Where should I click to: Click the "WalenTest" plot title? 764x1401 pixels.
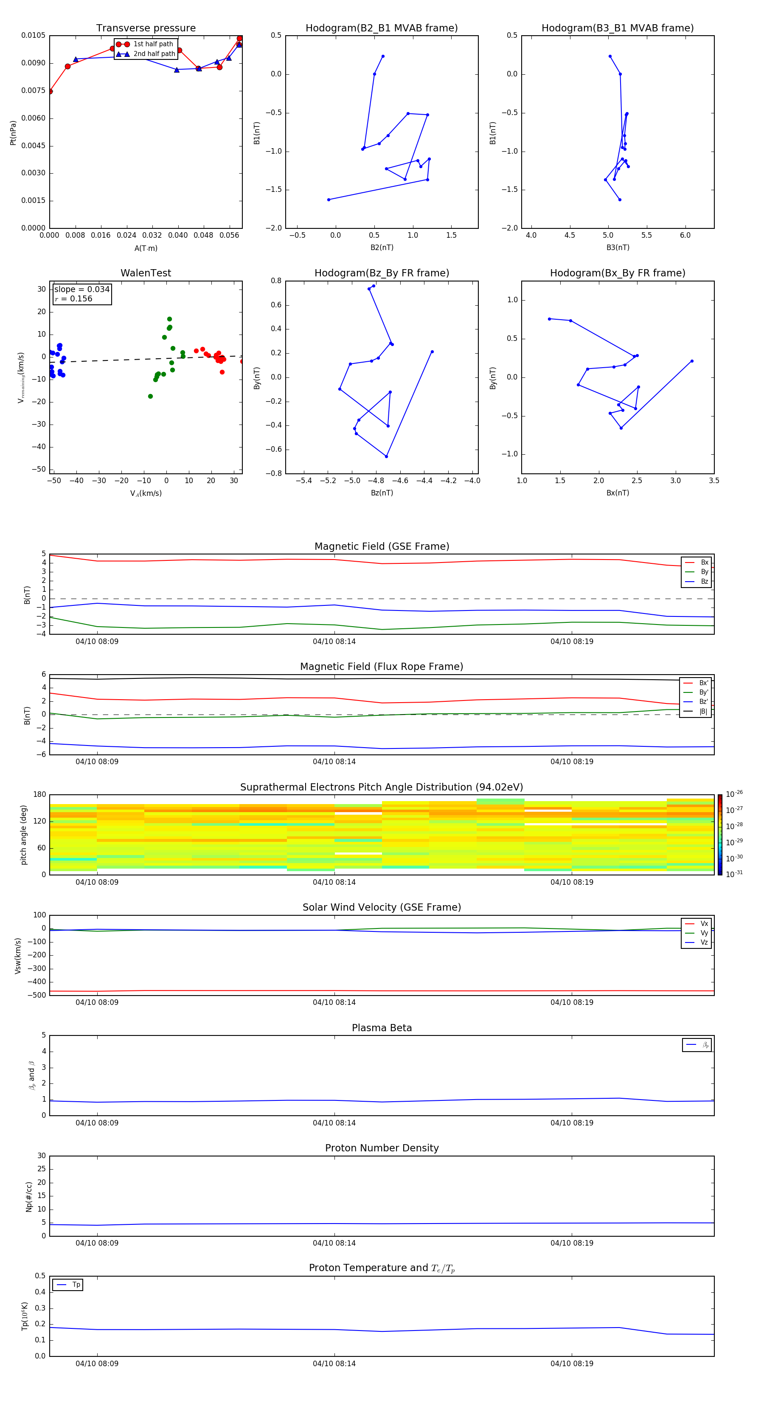coord(146,273)
